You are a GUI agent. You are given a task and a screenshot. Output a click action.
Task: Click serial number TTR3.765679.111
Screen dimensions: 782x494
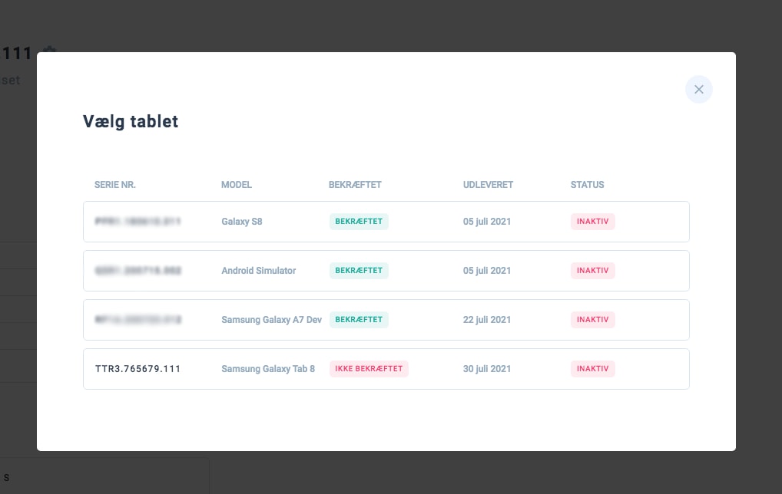(x=138, y=369)
